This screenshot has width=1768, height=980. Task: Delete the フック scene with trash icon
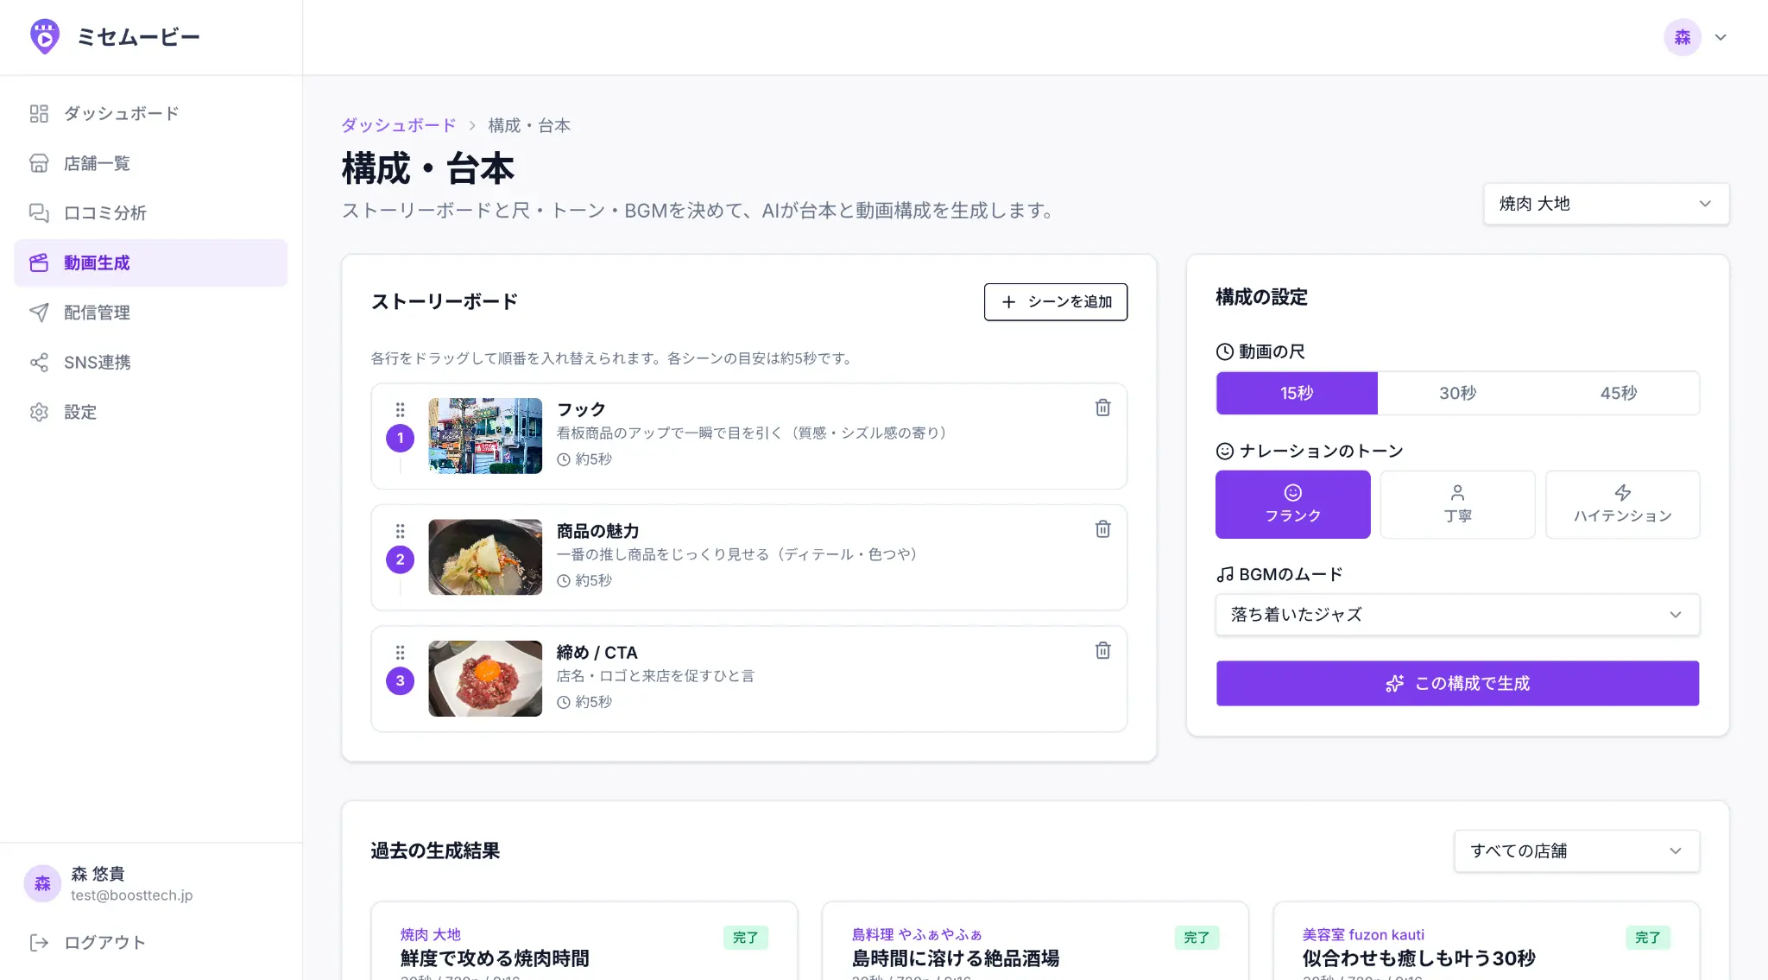coord(1102,408)
